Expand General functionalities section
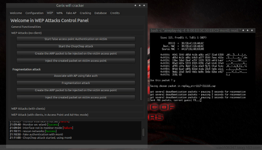The width and height of the screenshot is (262, 150). [77, 27]
